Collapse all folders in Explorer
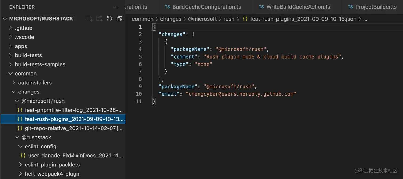Image resolution: width=403 pixels, height=179 pixels. (119, 19)
